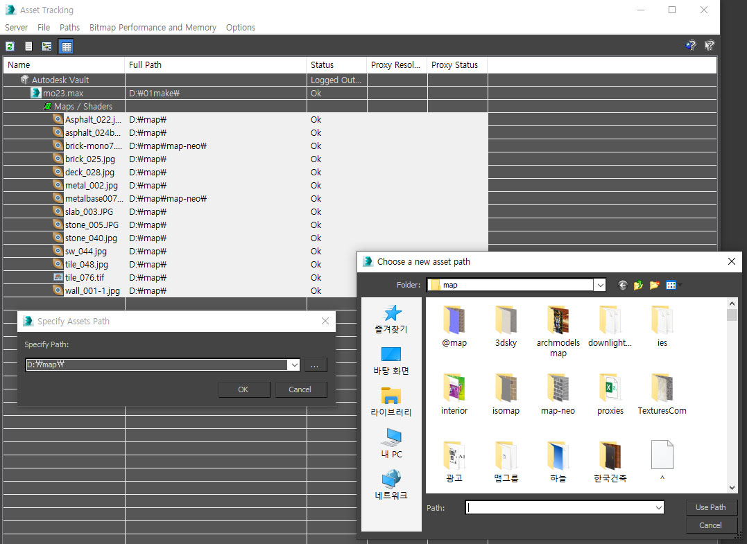Open the Options menu
This screenshot has width=747, height=544.
click(x=241, y=28)
